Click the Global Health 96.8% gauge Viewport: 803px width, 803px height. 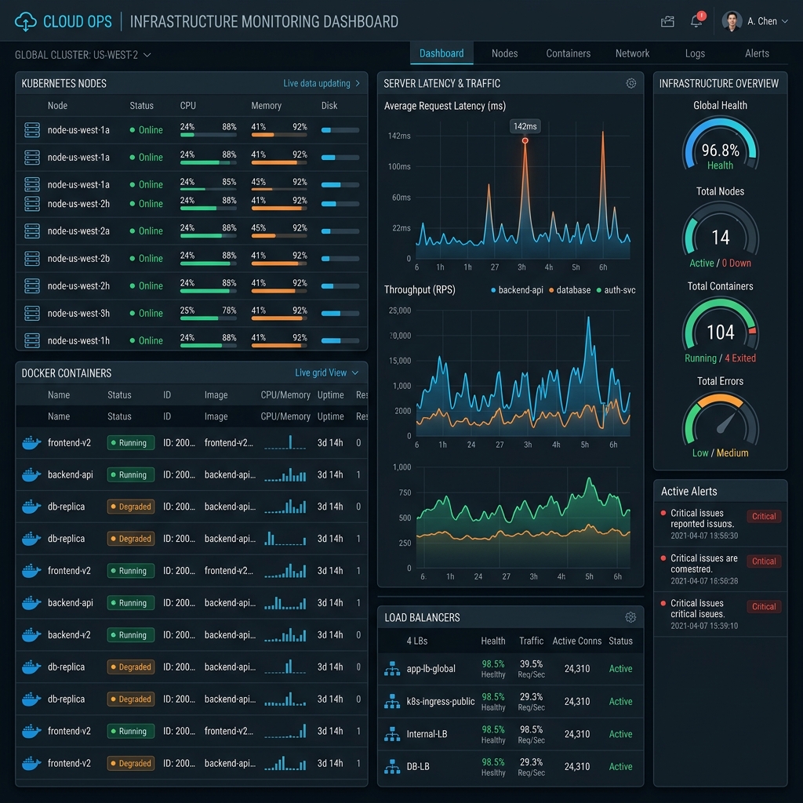click(720, 144)
